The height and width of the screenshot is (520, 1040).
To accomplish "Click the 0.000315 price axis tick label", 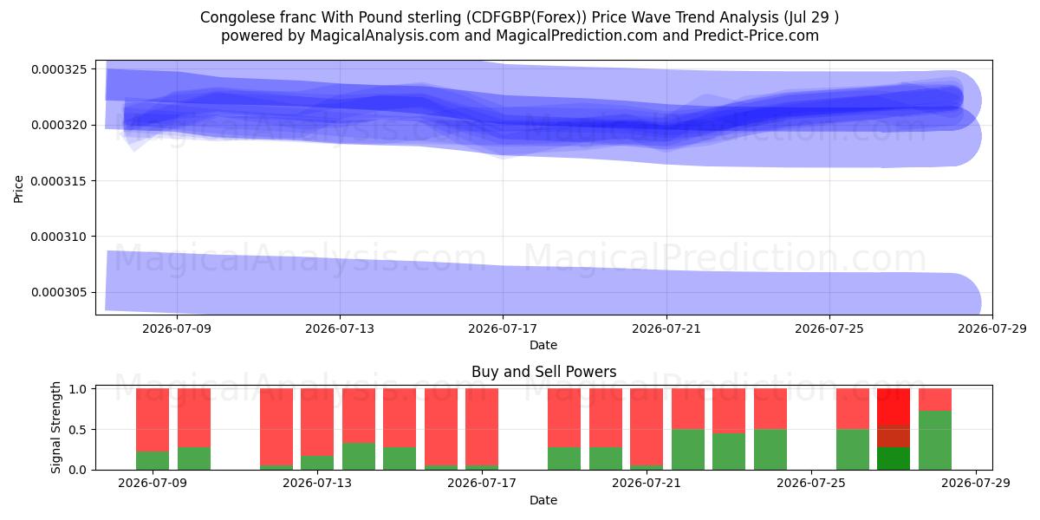I will (x=59, y=180).
